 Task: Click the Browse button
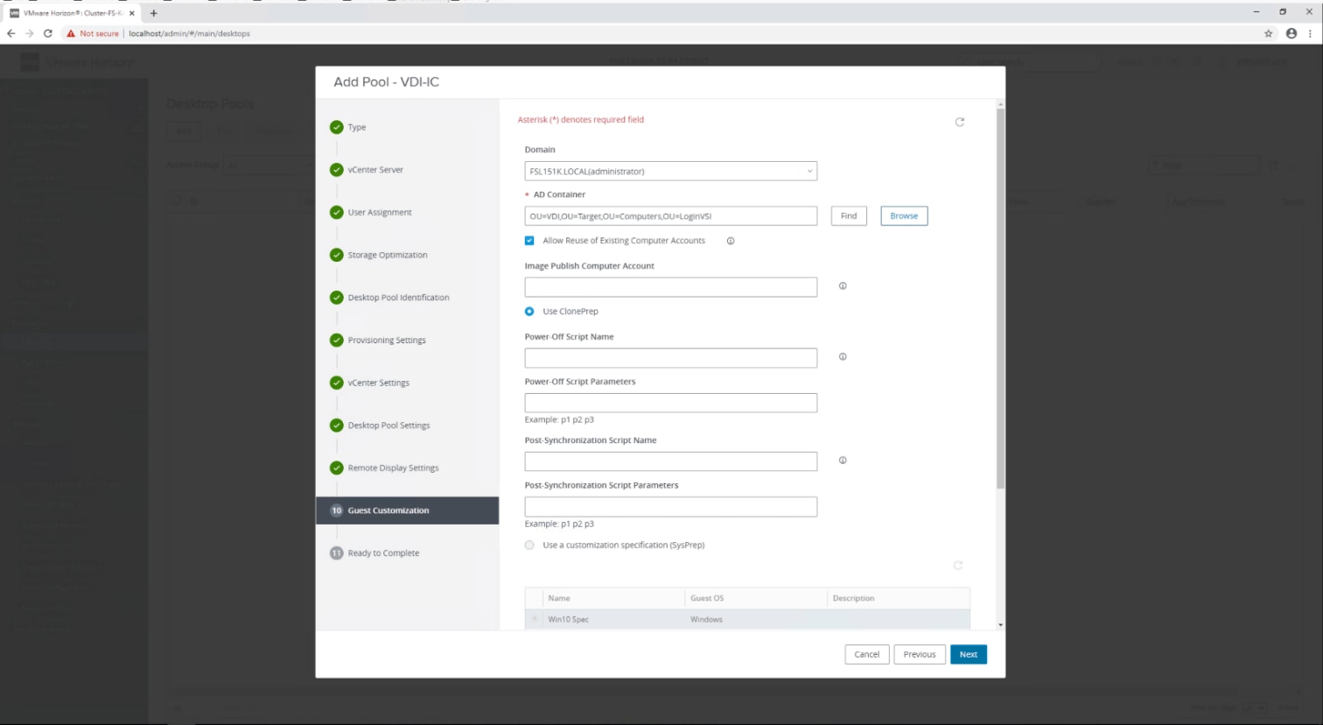click(904, 216)
